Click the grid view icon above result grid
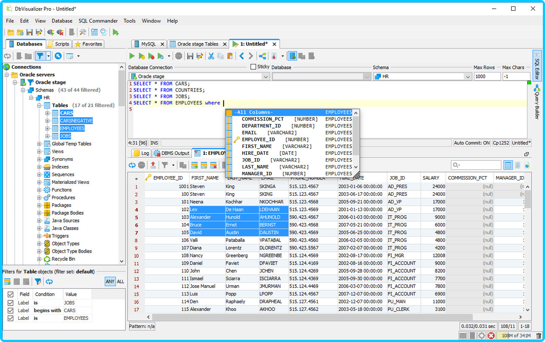545x342 pixels. [508, 165]
